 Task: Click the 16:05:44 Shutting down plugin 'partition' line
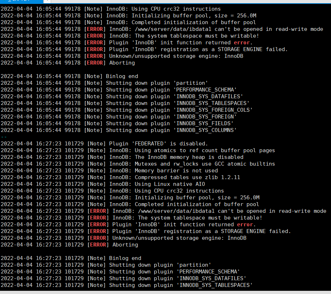[104, 83]
